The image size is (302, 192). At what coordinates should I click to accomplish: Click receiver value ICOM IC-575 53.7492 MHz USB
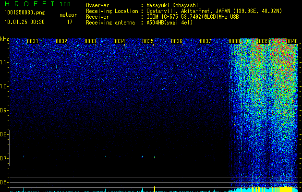pyautogui.click(x=193, y=17)
